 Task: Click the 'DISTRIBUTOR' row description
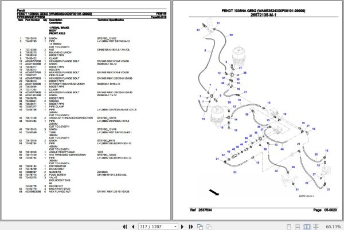pyautogui.click(x=57, y=166)
